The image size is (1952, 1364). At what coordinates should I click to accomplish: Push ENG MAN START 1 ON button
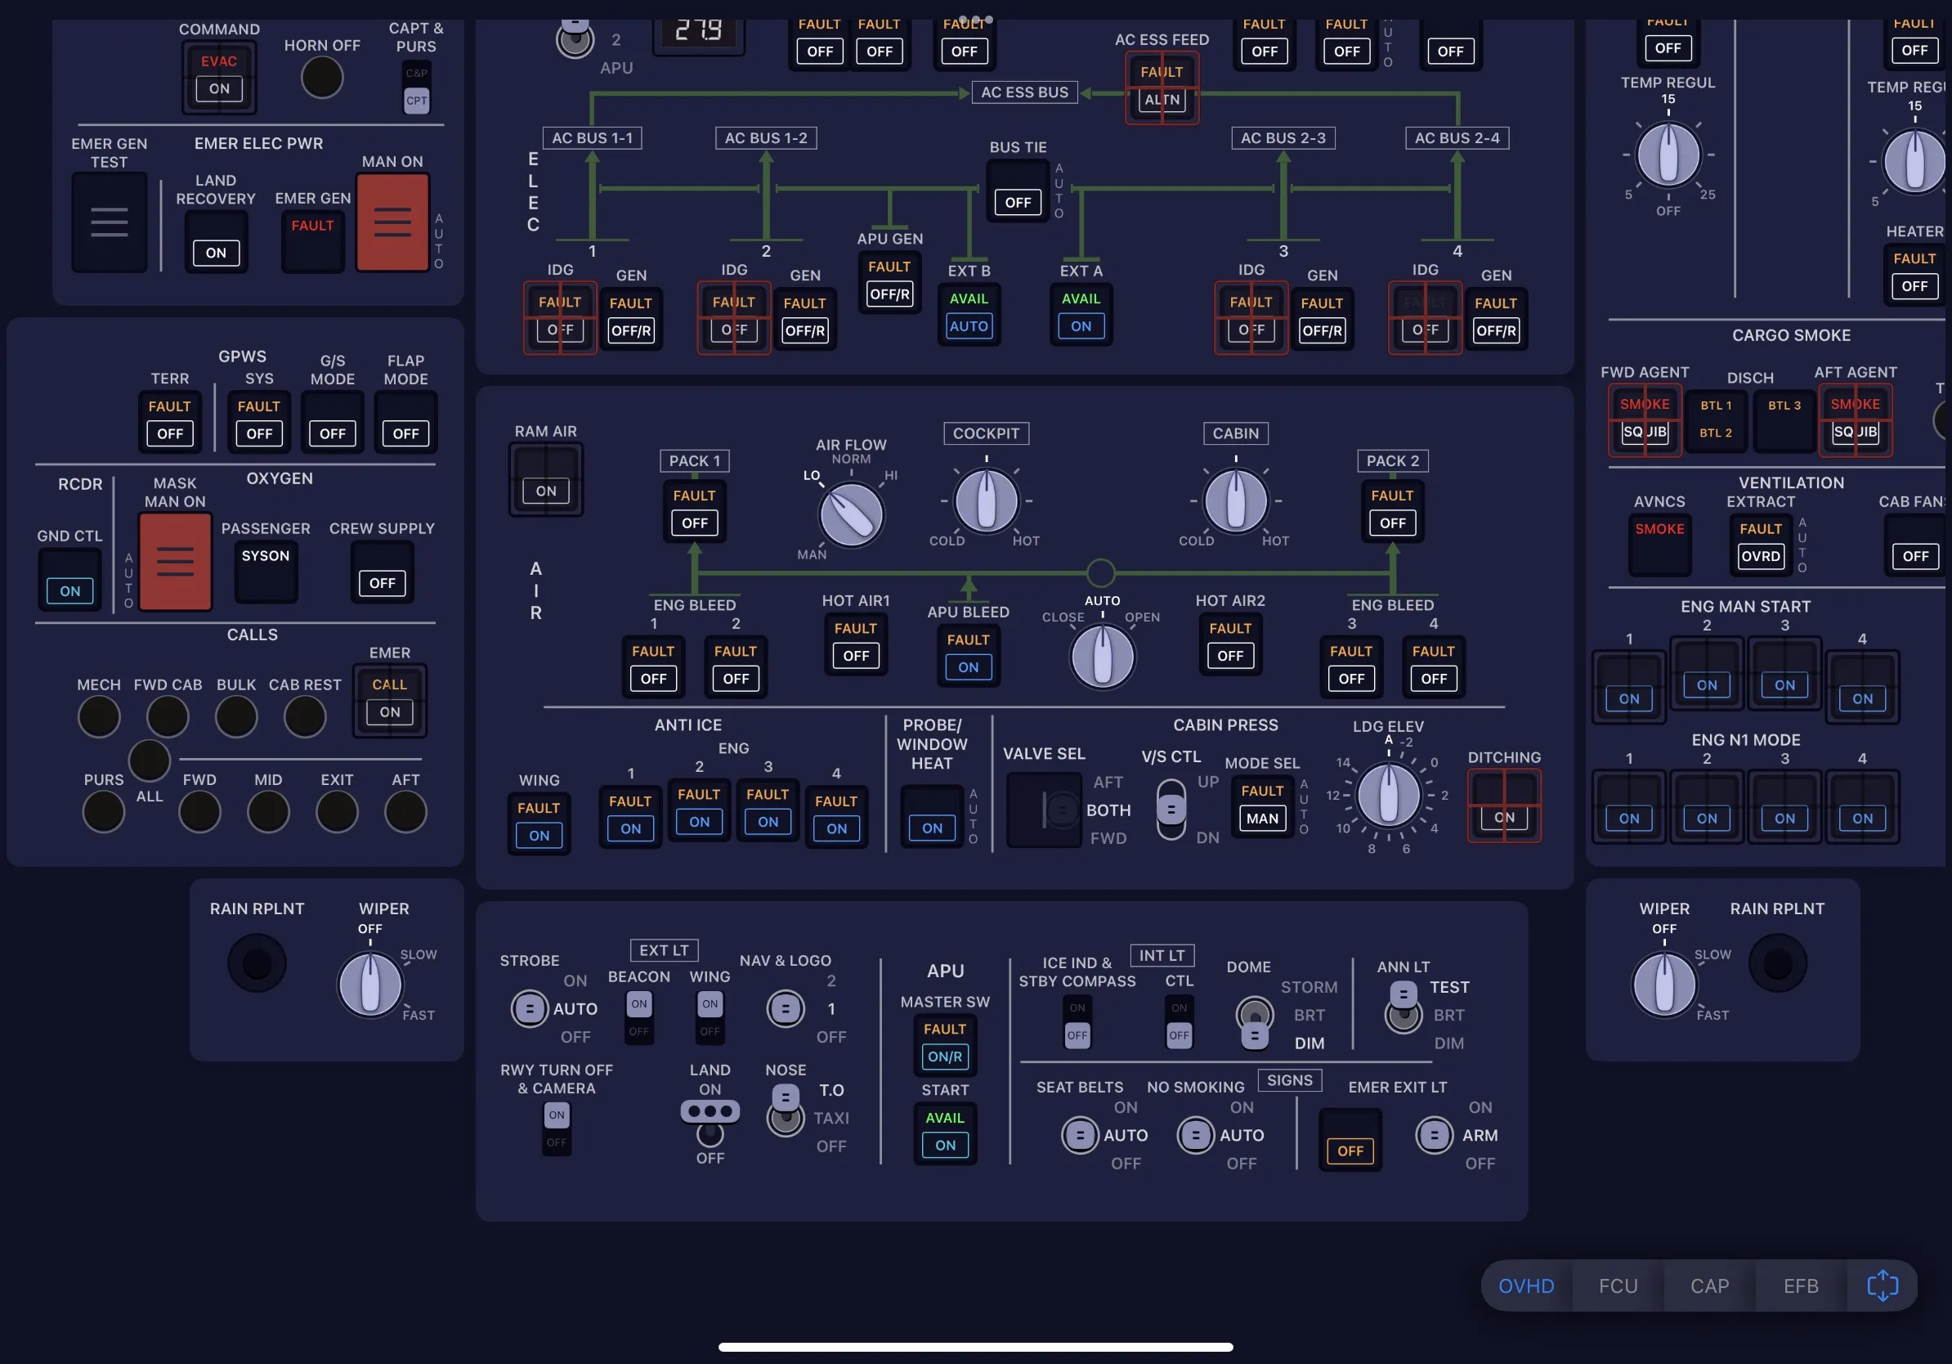point(1629,687)
